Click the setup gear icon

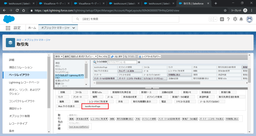coord(235,19)
